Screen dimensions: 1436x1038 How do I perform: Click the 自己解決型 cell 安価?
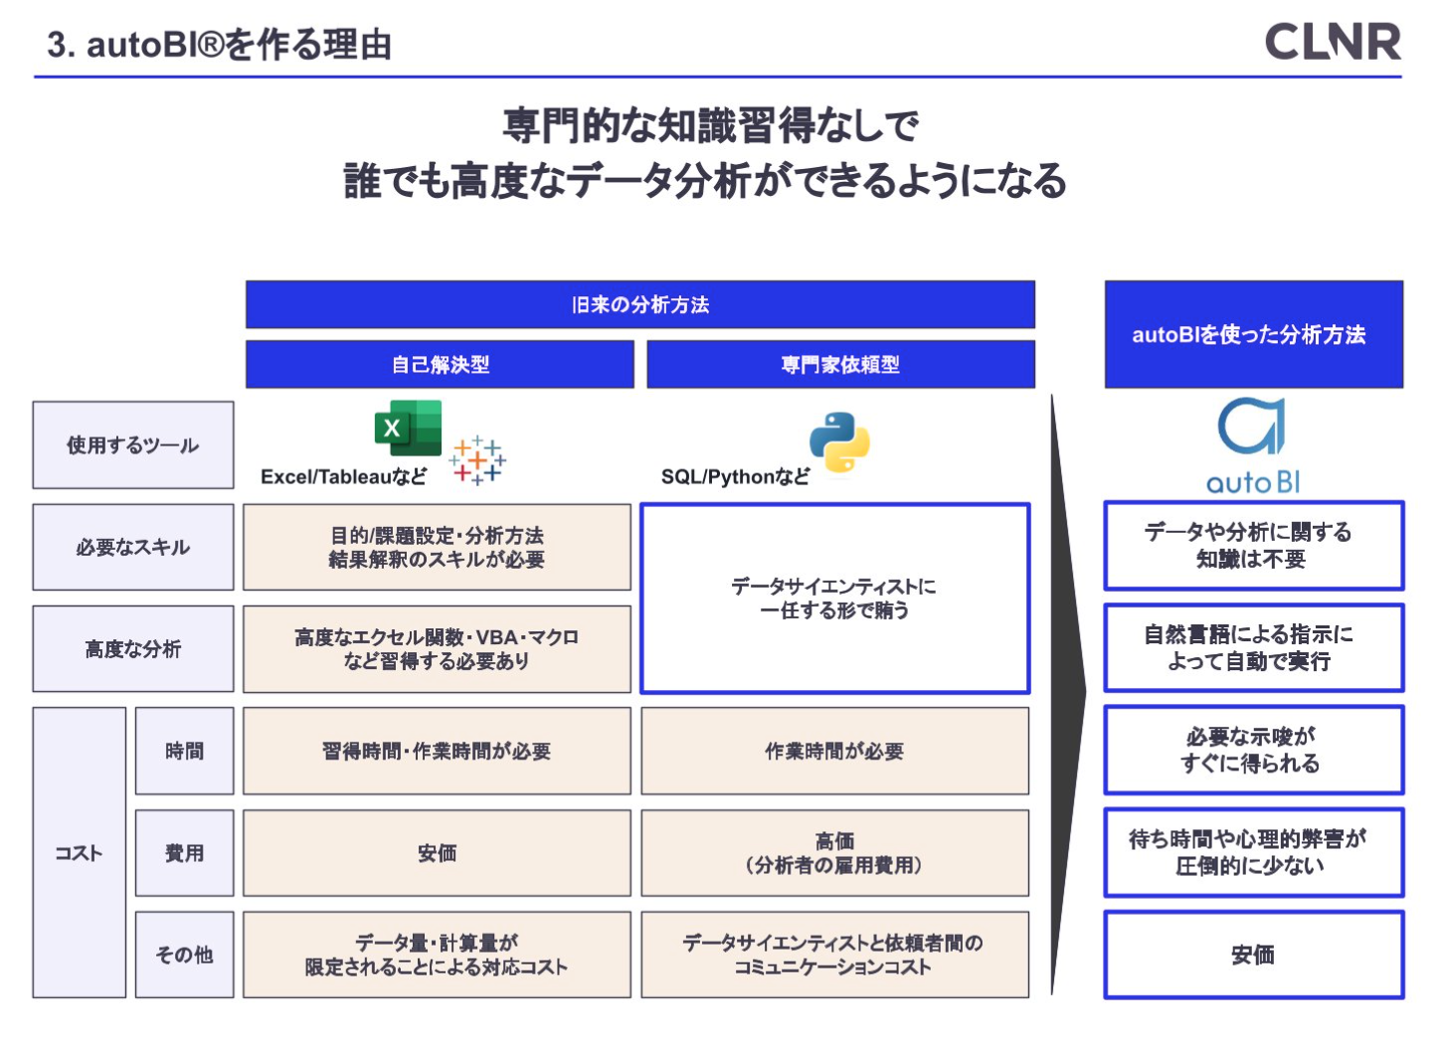[x=438, y=853]
